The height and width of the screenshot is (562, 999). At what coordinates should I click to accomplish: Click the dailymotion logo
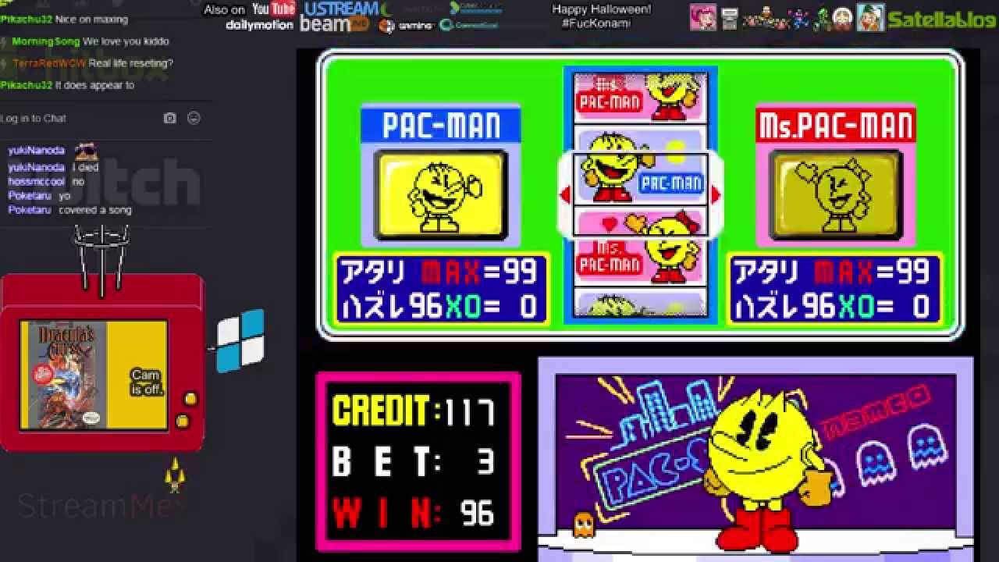(x=259, y=25)
